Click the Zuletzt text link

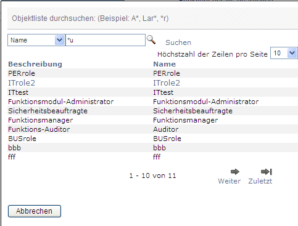(260, 181)
